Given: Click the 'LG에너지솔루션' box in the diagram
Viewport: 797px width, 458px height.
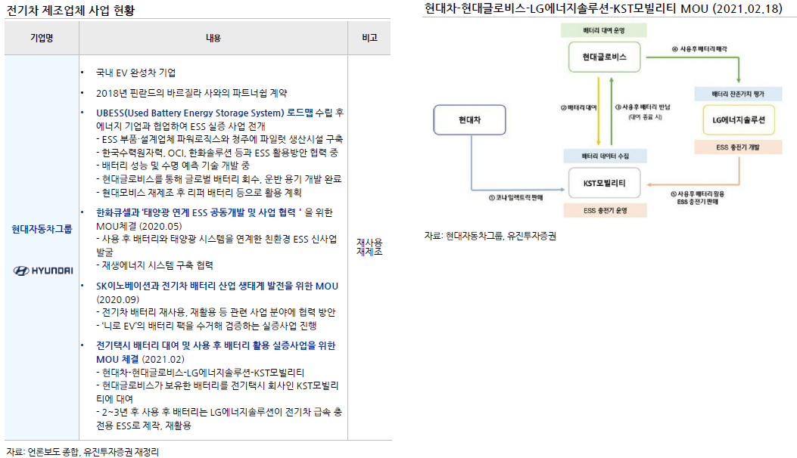Looking at the screenshot, I should [739, 120].
